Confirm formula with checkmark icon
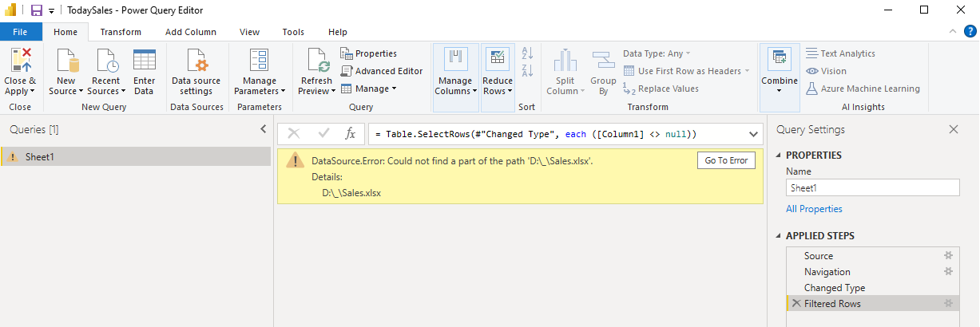Viewport: 980px width, 327px height. click(323, 134)
